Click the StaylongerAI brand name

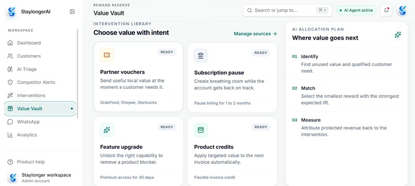[x=36, y=12]
